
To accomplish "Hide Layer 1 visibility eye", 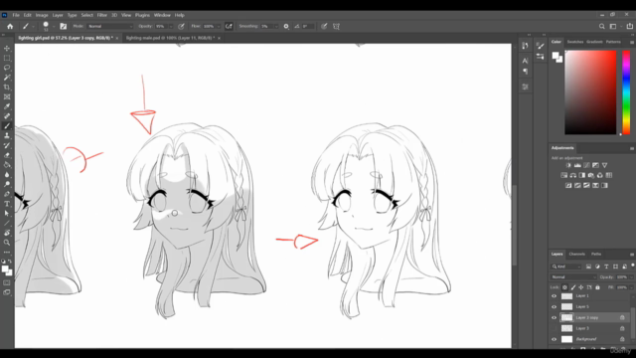I will (x=555, y=296).
